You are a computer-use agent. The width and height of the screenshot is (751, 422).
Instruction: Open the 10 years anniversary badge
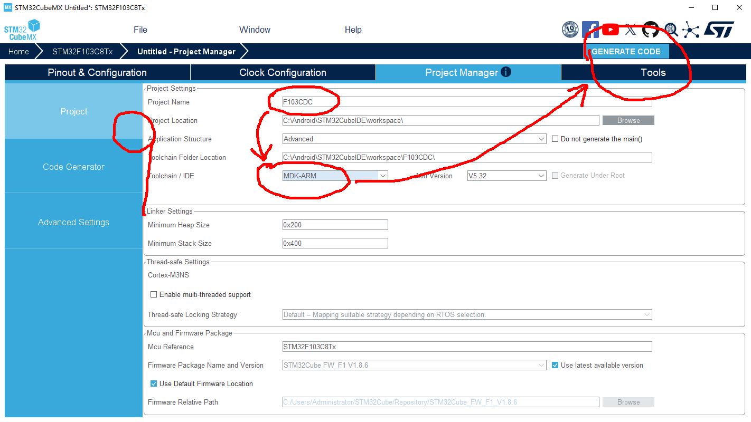pyautogui.click(x=570, y=30)
